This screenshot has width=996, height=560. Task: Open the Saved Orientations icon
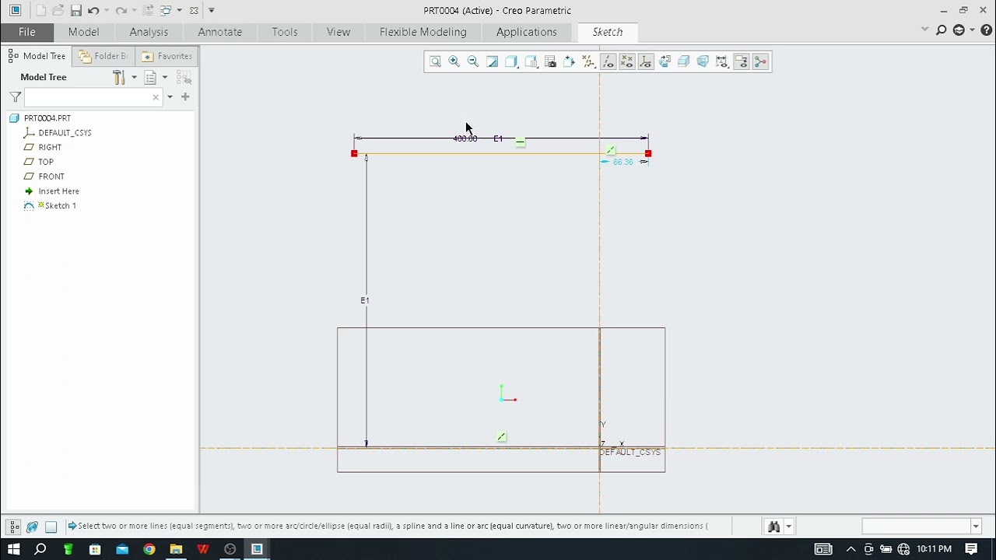[x=531, y=61]
